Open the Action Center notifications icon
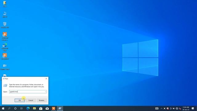Viewport: 197px width, 111px height. (x=193, y=108)
